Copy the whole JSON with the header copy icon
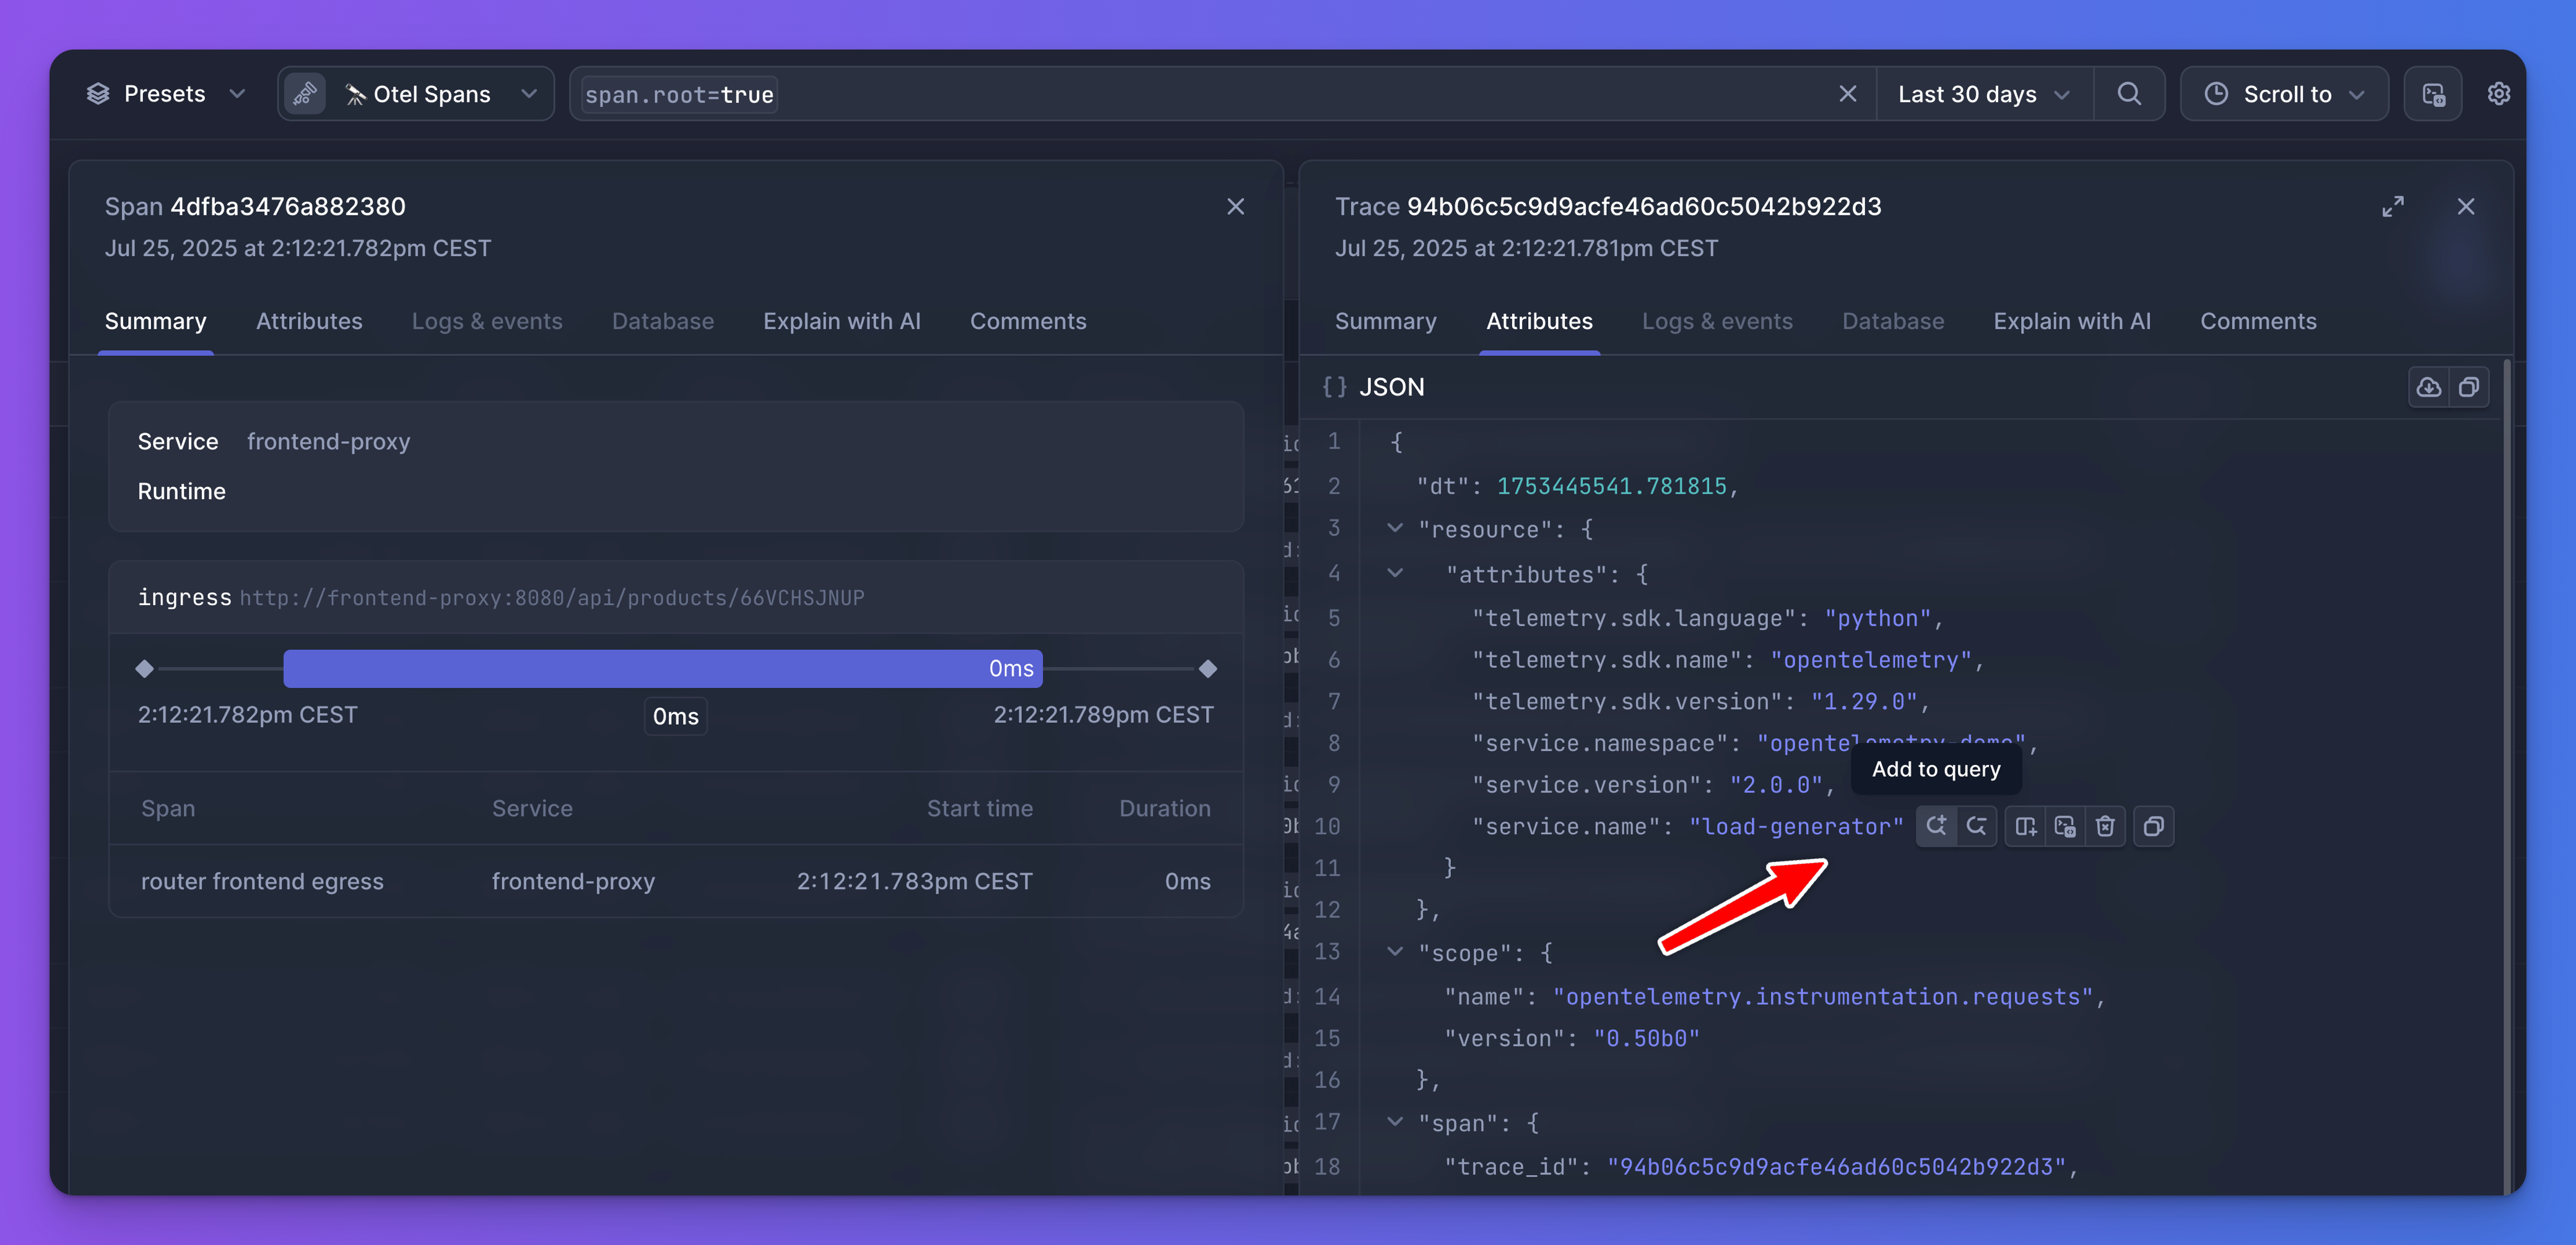Viewport: 2576px width, 1245px height. (x=2469, y=388)
